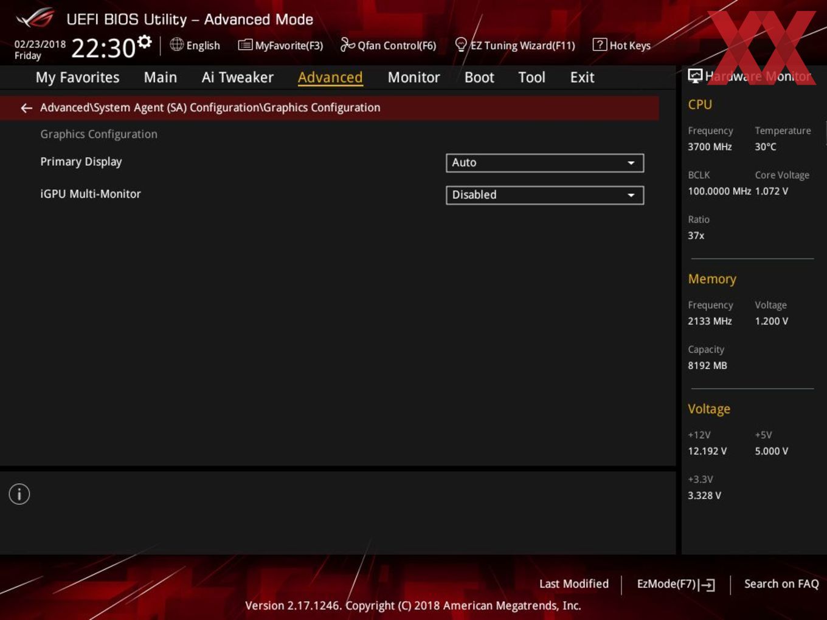Viewport: 827px width, 620px height.
Task: Open the Primary Display dropdown
Action: point(545,163)
